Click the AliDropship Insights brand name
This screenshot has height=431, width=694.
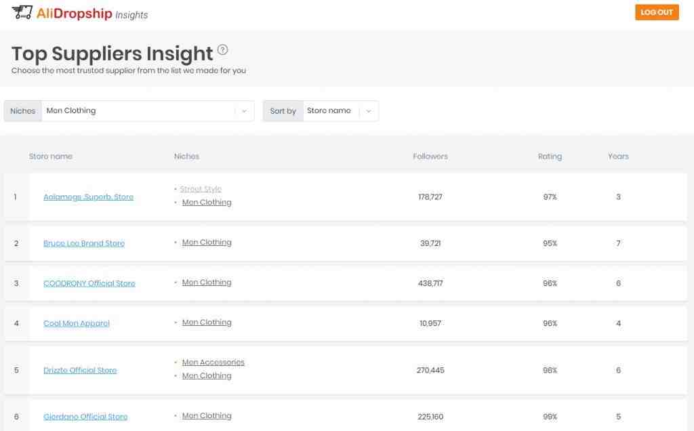[x=92, y=14]
